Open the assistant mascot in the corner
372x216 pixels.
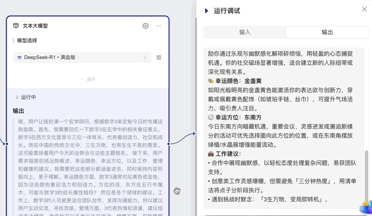click(365, 207)
